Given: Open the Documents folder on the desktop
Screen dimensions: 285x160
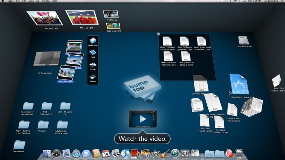Looking at the screenshot, I should tap(19, 146).
